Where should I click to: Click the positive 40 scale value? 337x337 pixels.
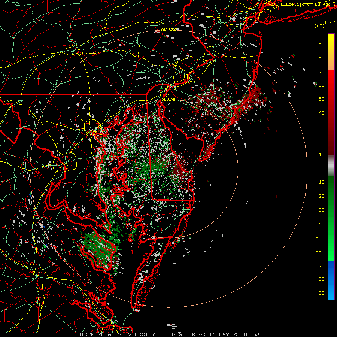point(322,113)
